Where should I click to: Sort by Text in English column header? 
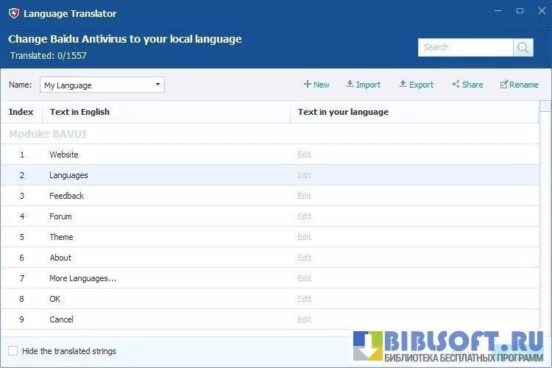(x=79, y=112)
